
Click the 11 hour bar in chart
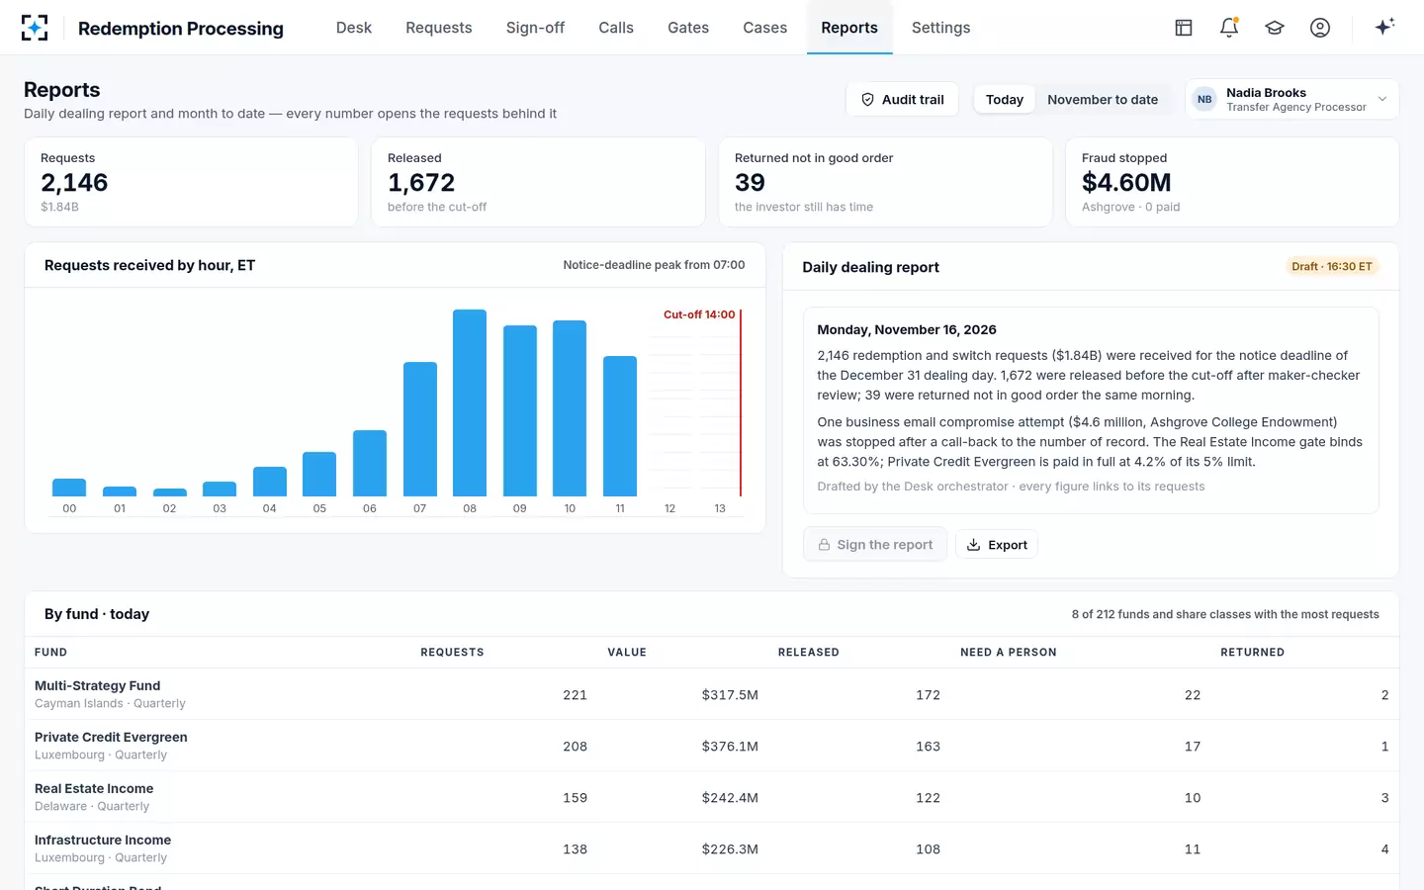(x=620, y=426)
